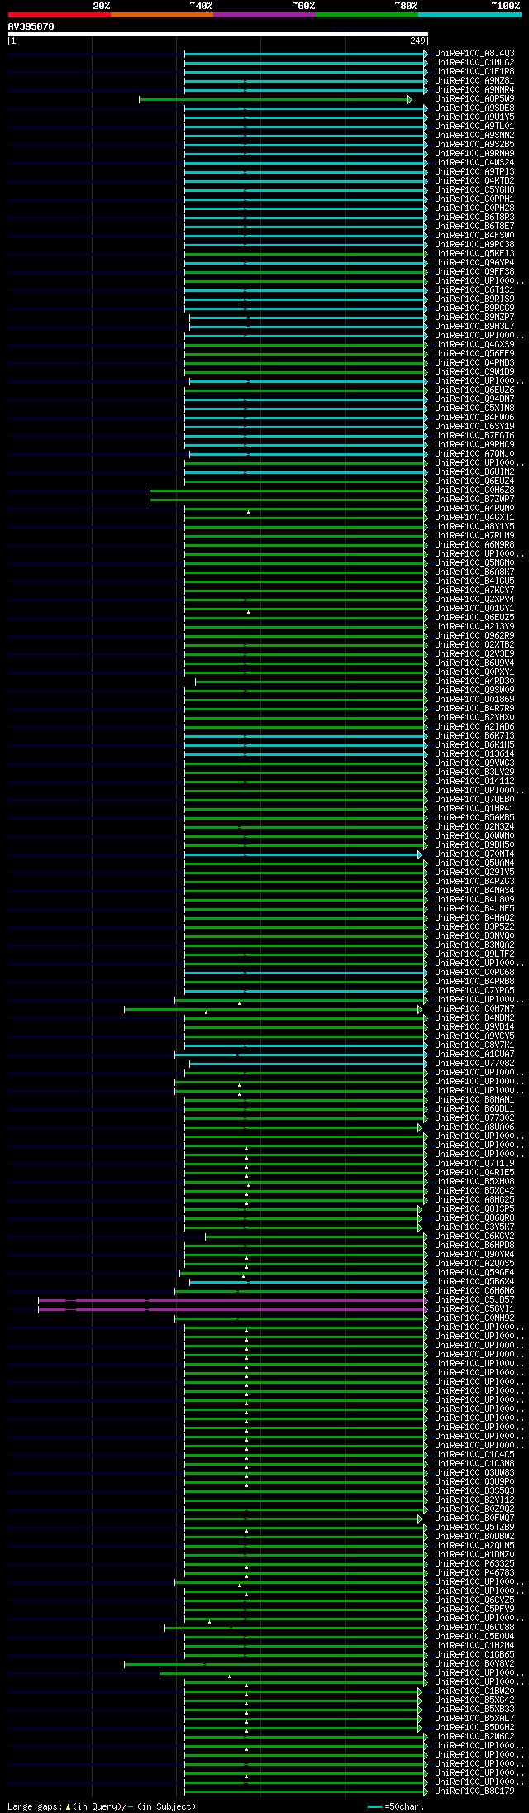Select the UniRef100_B6U9V4 label
Viewport: 529px width, 1813px height.
coord(474,663)
